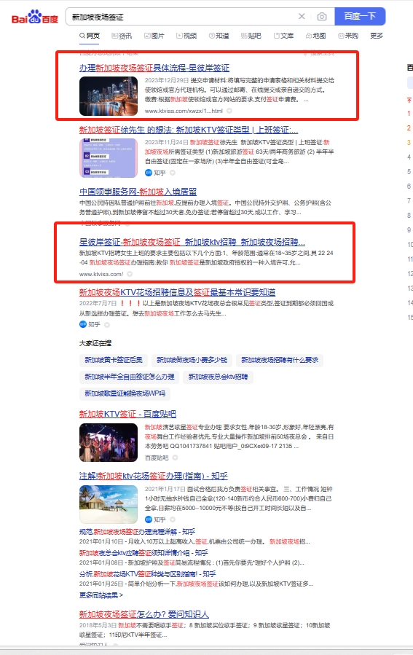Click the small icon after ktvisa.com/xwzx URL

click(x=229, y=111)
